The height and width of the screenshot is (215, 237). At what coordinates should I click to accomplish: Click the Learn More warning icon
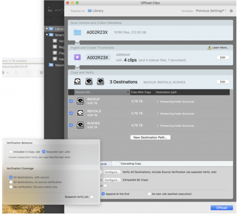(x=209, y=48)
